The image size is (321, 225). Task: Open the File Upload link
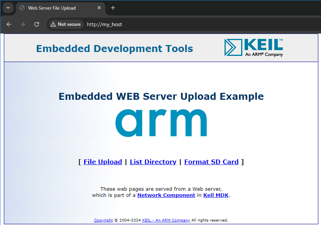[103, 162]
